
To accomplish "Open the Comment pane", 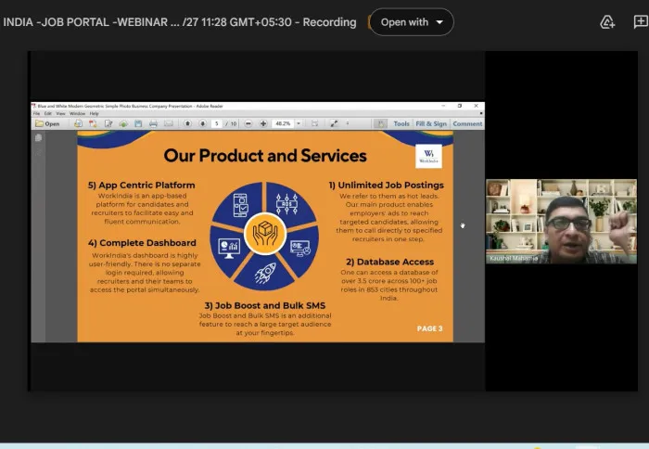I will [x=467, y=123].
